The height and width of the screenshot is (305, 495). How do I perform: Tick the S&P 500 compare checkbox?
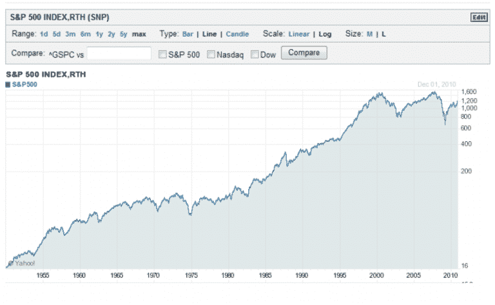coord(163,55)
